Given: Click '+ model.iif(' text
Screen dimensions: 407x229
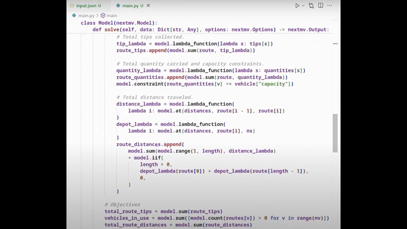Looking at the screenshot, I should 146,158.
